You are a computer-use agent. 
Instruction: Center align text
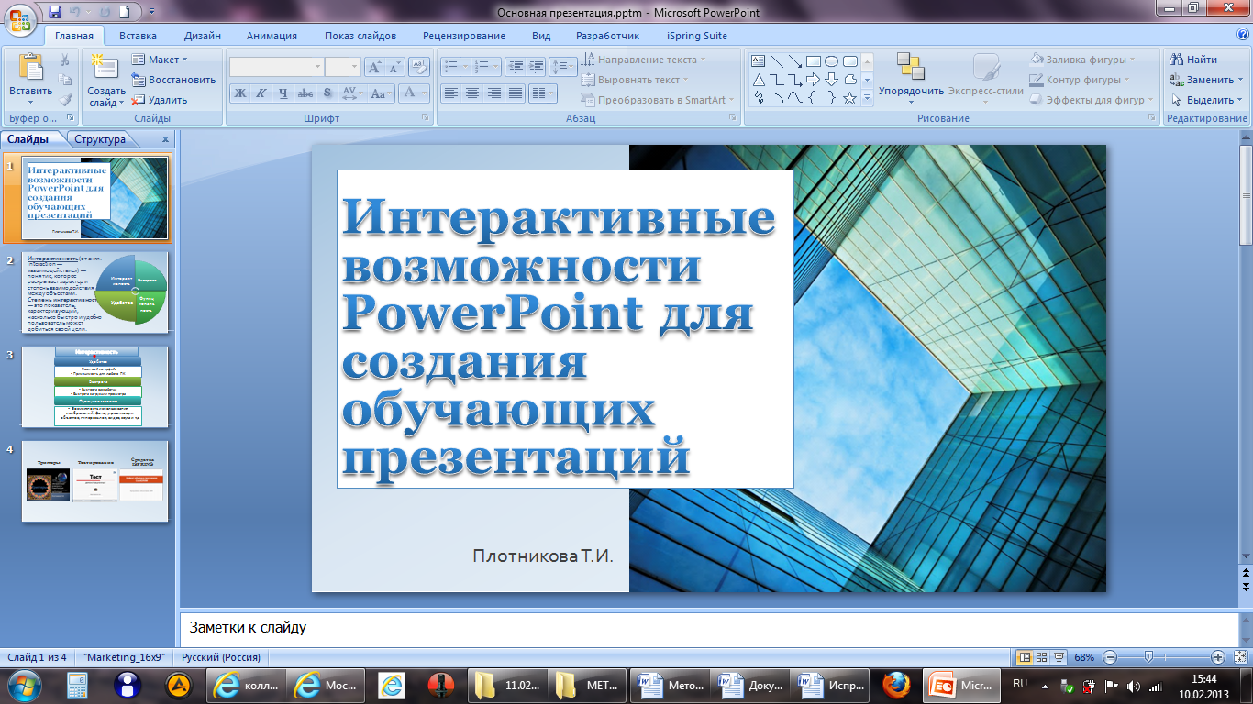(x=472, y=93)
